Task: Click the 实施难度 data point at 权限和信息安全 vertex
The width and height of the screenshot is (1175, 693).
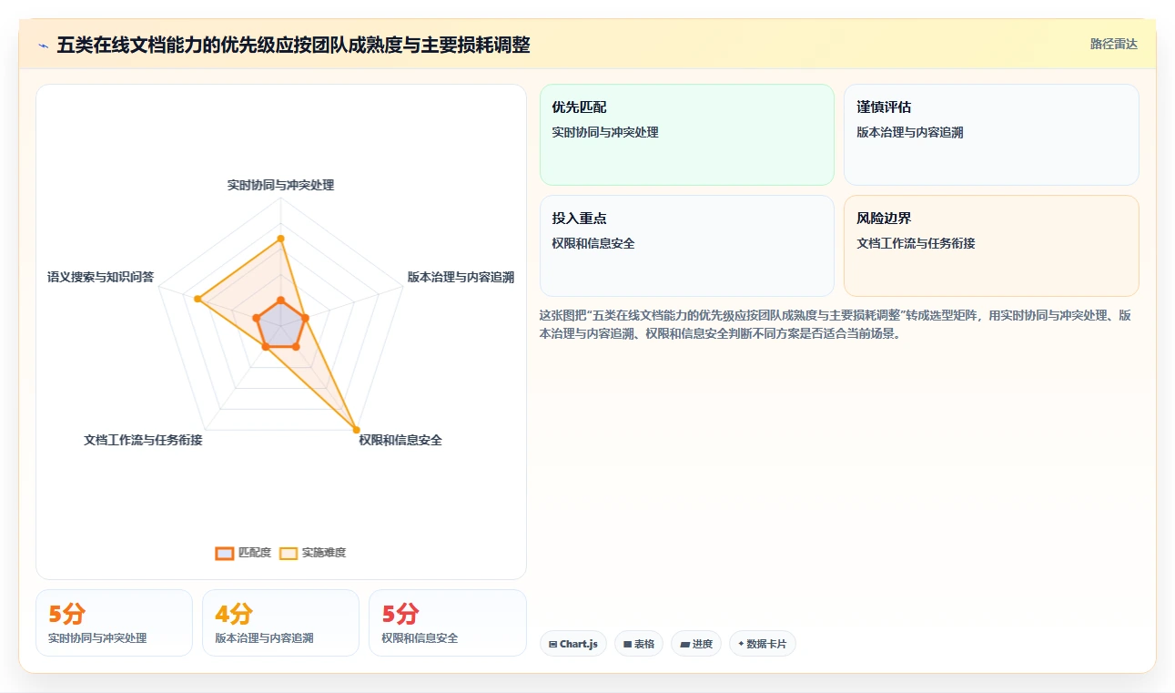Action: click(356, 429)
